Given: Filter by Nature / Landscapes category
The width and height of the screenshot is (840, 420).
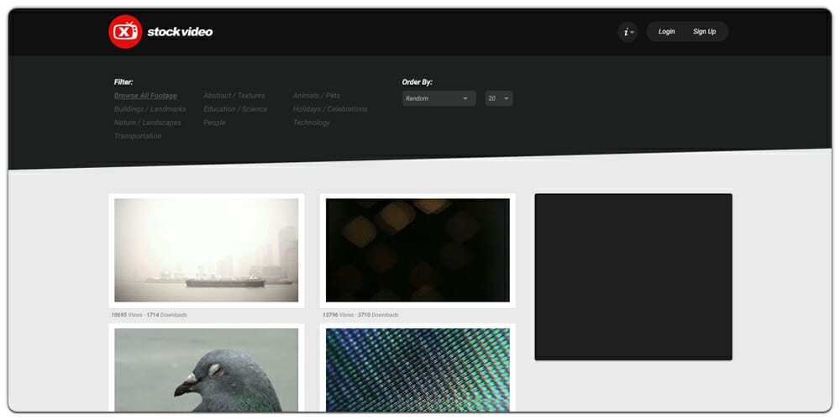Looking at the screenshot, I should [x=147, y=123].
